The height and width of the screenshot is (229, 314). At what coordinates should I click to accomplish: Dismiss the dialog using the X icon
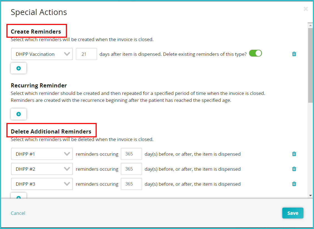coord(306,9)
